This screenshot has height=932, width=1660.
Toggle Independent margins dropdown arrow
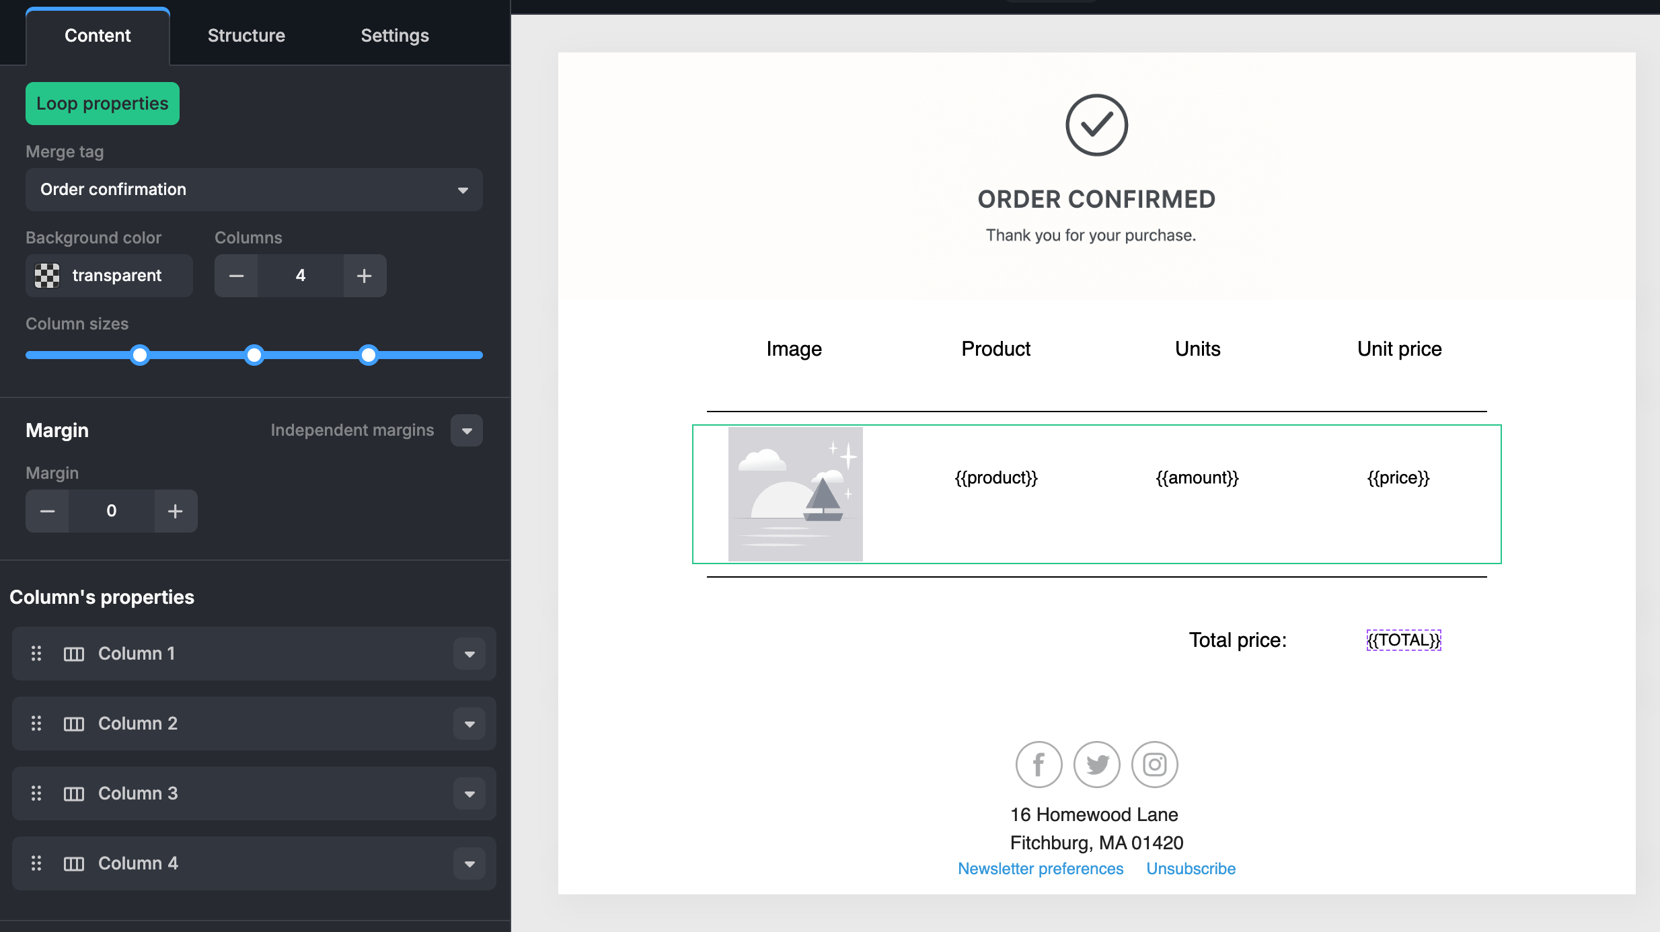467,430
